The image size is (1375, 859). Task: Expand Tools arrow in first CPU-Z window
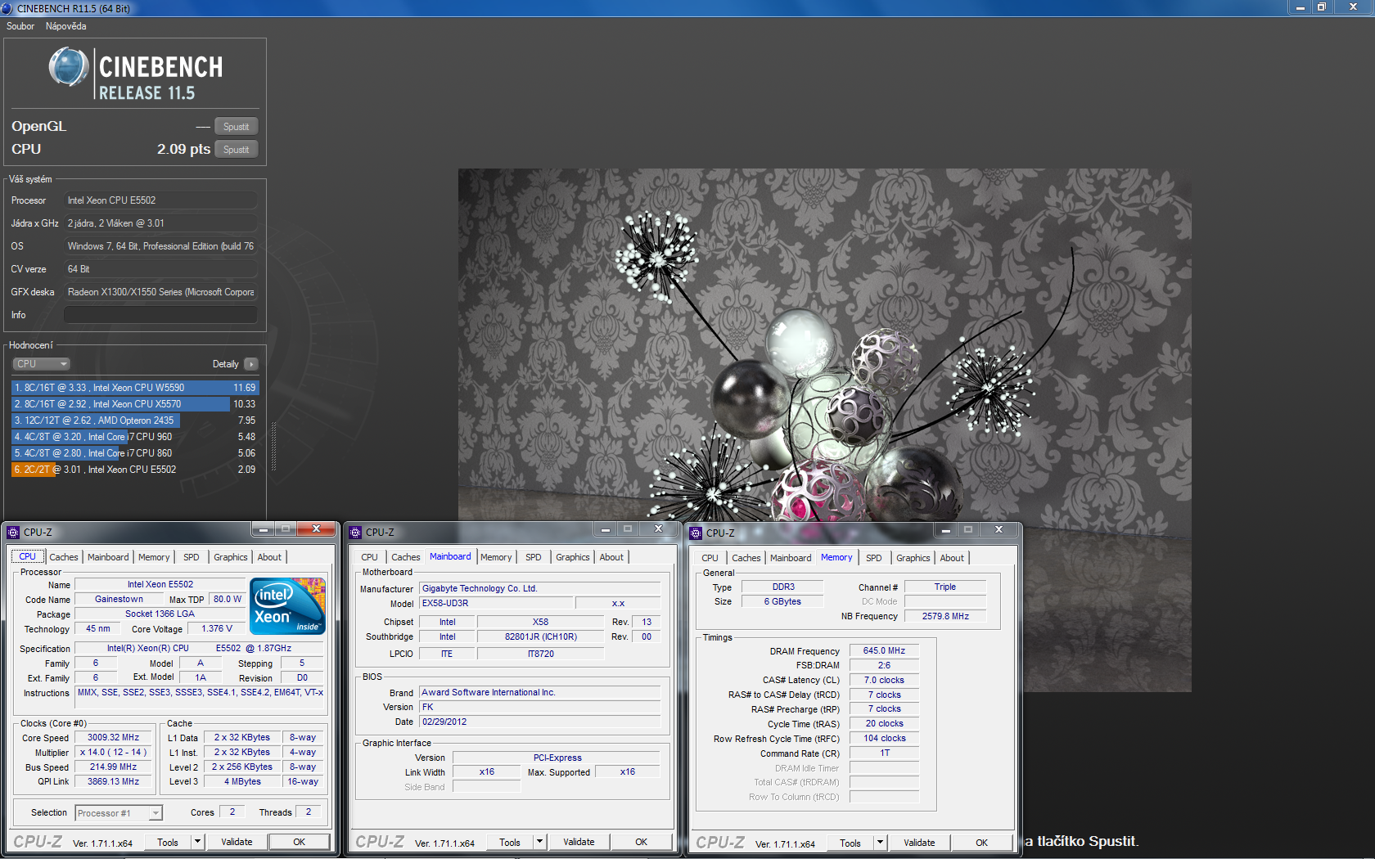tap(197, 842)
